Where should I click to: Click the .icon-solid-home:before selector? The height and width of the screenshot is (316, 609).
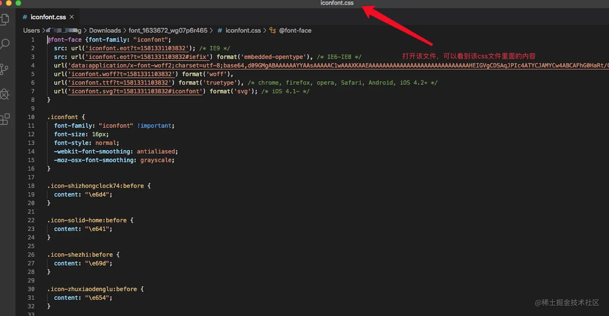(x=87, y=220)
